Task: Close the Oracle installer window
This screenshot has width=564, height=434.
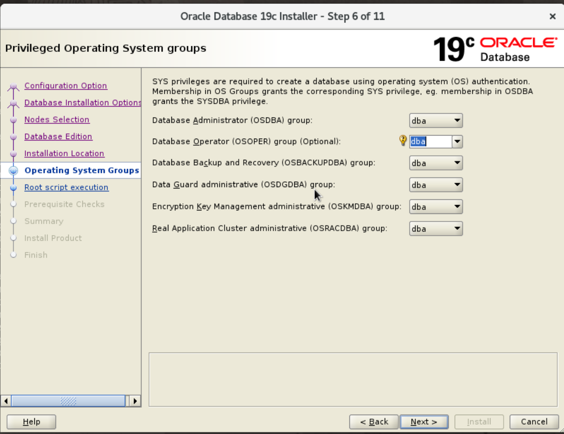Action: (x=553, y=16)
